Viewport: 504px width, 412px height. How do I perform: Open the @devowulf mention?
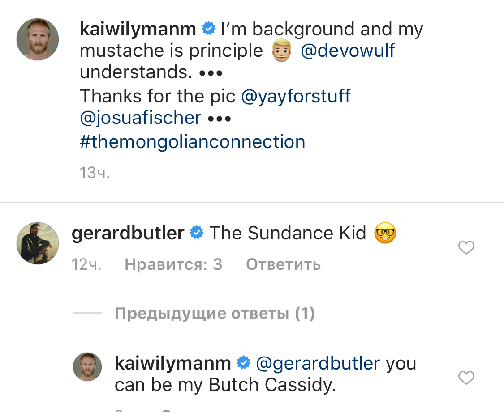[348, 51]
